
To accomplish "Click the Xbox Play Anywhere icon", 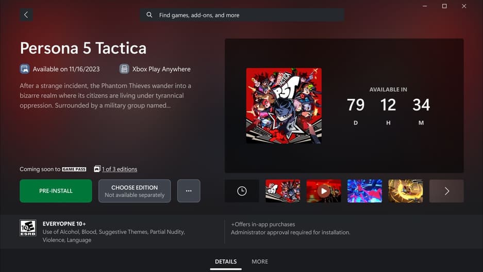I will (x=124, y=69).
